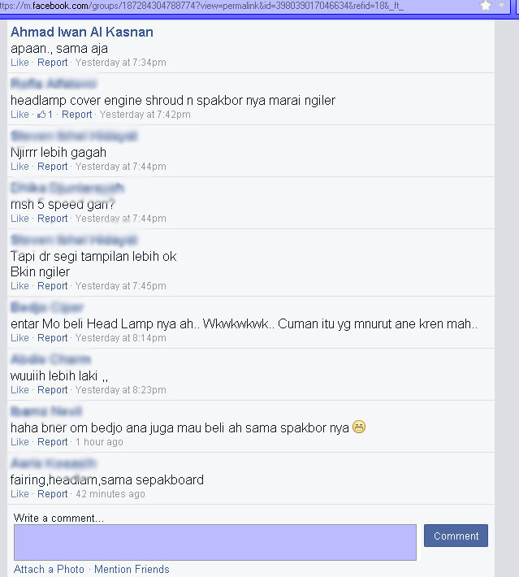Report the 'fairing,headlam,sama sepakboard' comment
This screenshot has height=577, width=519.
pos(53,494)
